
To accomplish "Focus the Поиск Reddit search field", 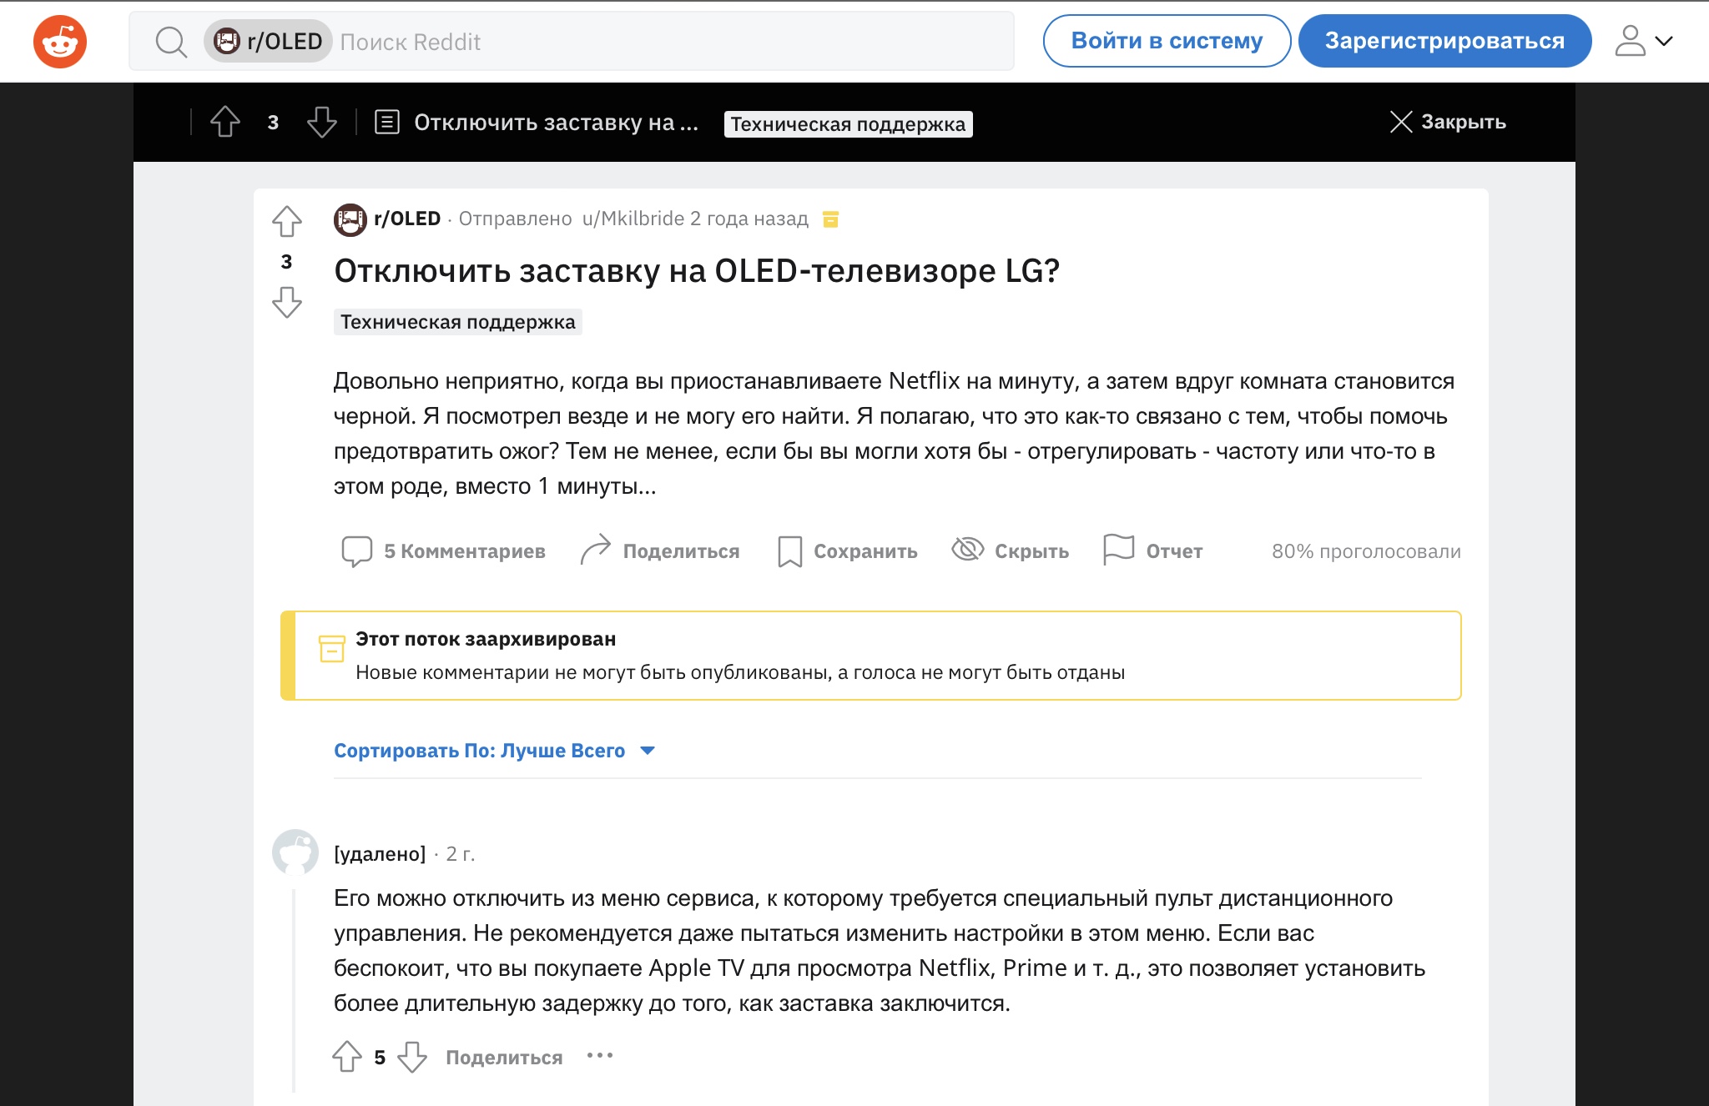I will [668, 42].
